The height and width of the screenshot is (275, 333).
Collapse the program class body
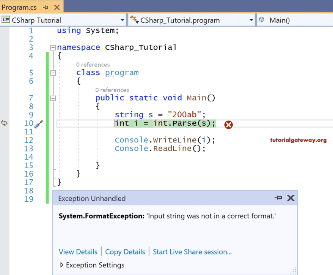coord(53,73)
